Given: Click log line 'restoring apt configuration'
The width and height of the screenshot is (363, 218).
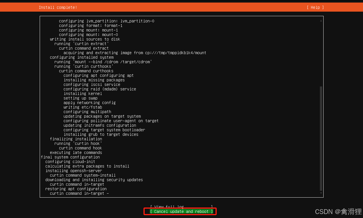Looking at the screenshot, I should tap(76, 189).
